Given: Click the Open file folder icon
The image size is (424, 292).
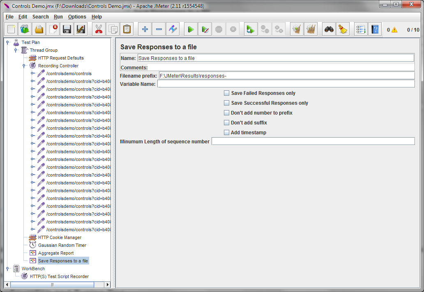Looking at the screenshot, I should [x=39, y=29].
